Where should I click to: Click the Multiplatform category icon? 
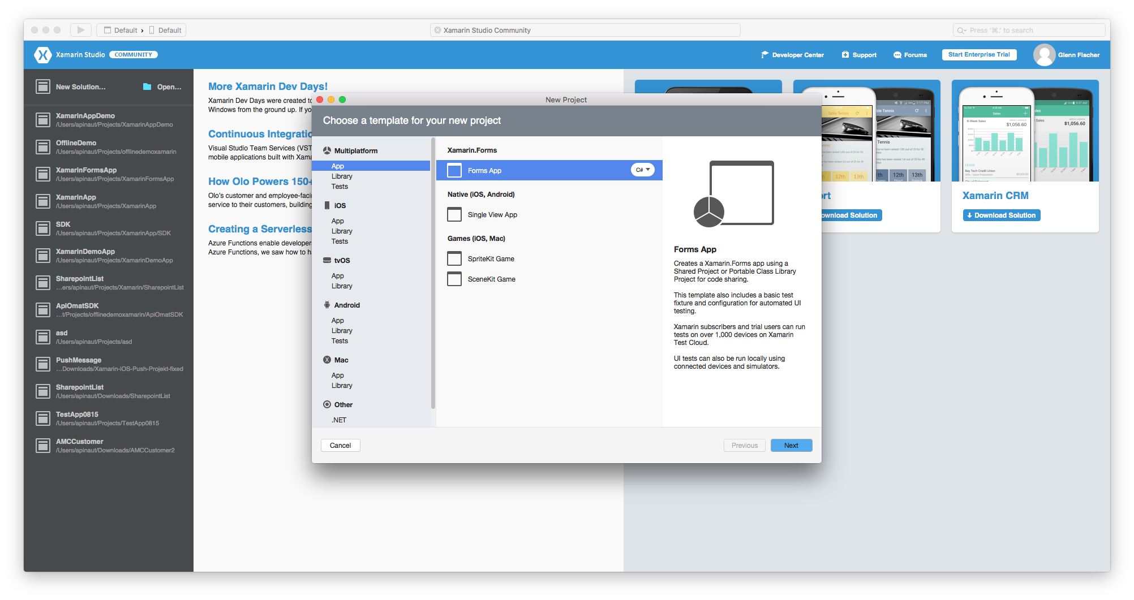pyautogui.click(x=327, y=150)
